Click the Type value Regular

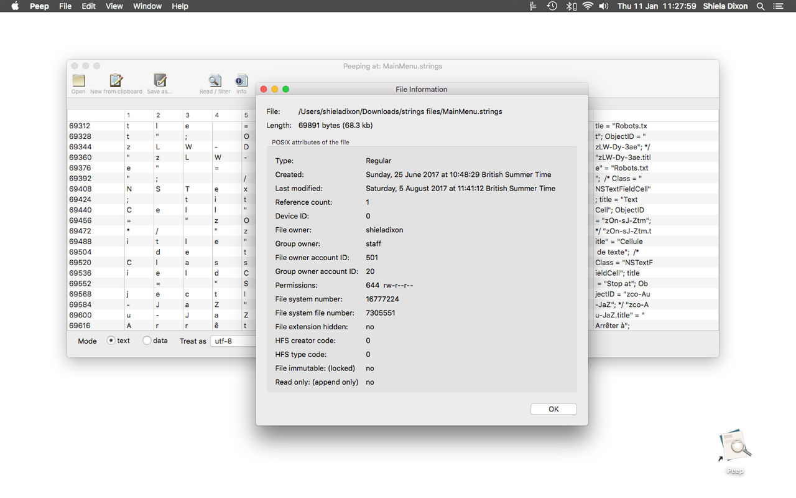pyautogui.click(x=379, y=161)
